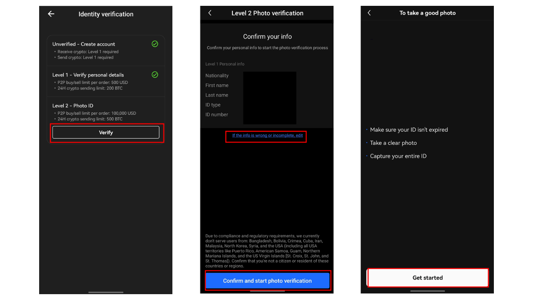Image resolution: width=533 pixels, height=300 pixels.
Task: Tap 'Make sure your ID isn't expired' tip
Action: coord(408,130)
